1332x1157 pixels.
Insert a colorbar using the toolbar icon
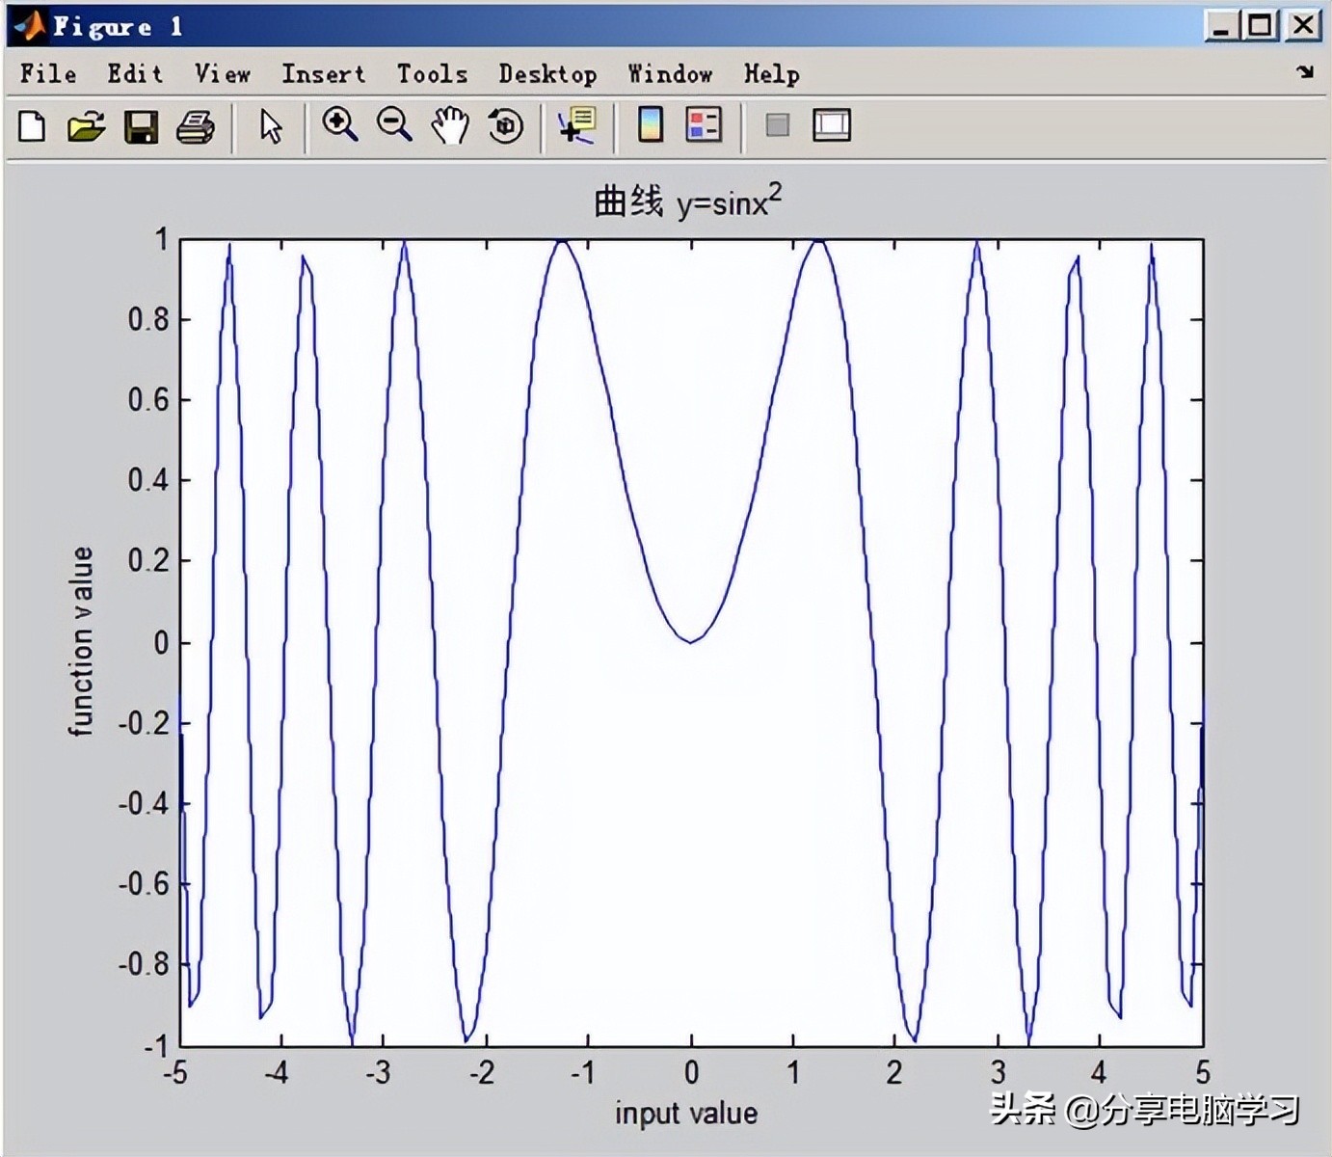pyautogui.click(x=651, y=125)
